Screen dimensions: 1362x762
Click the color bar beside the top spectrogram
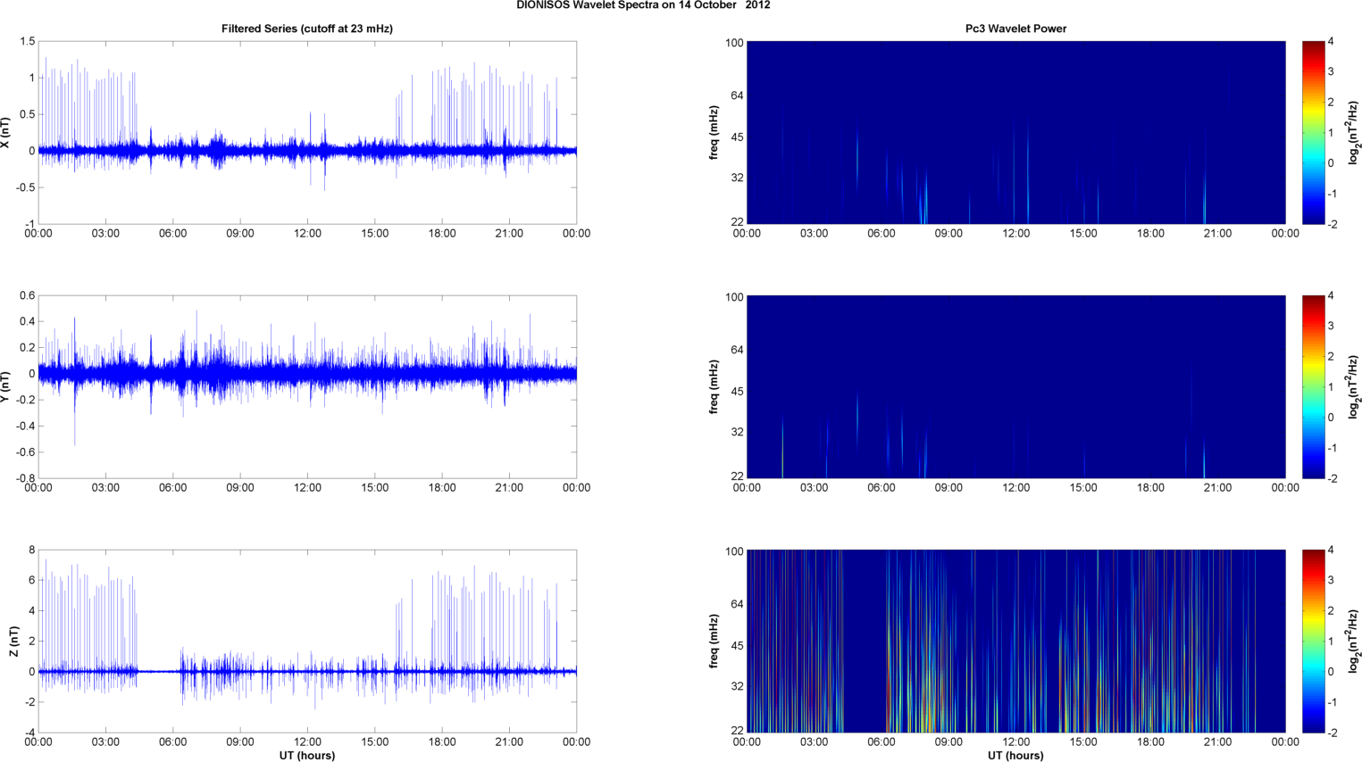(1313, 133)
